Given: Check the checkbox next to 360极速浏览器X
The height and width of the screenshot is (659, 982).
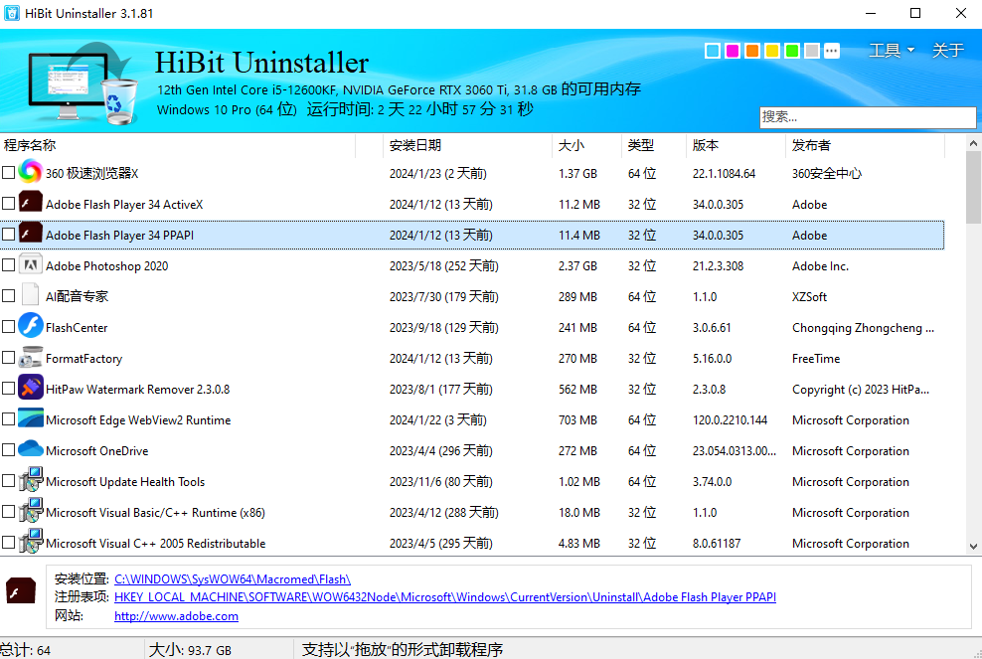Looking at the screenshot, I should 9,171.
